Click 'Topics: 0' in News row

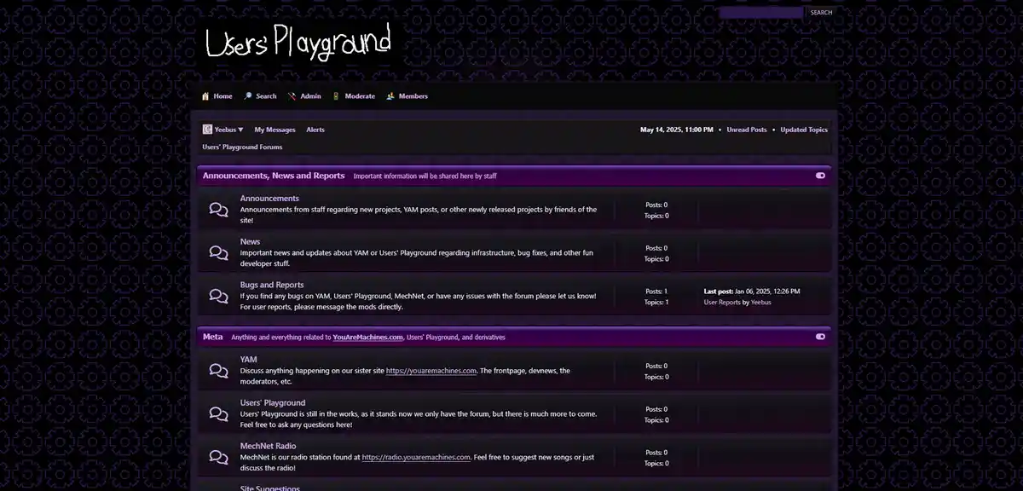pyautogui.click(x=656, y=258)
